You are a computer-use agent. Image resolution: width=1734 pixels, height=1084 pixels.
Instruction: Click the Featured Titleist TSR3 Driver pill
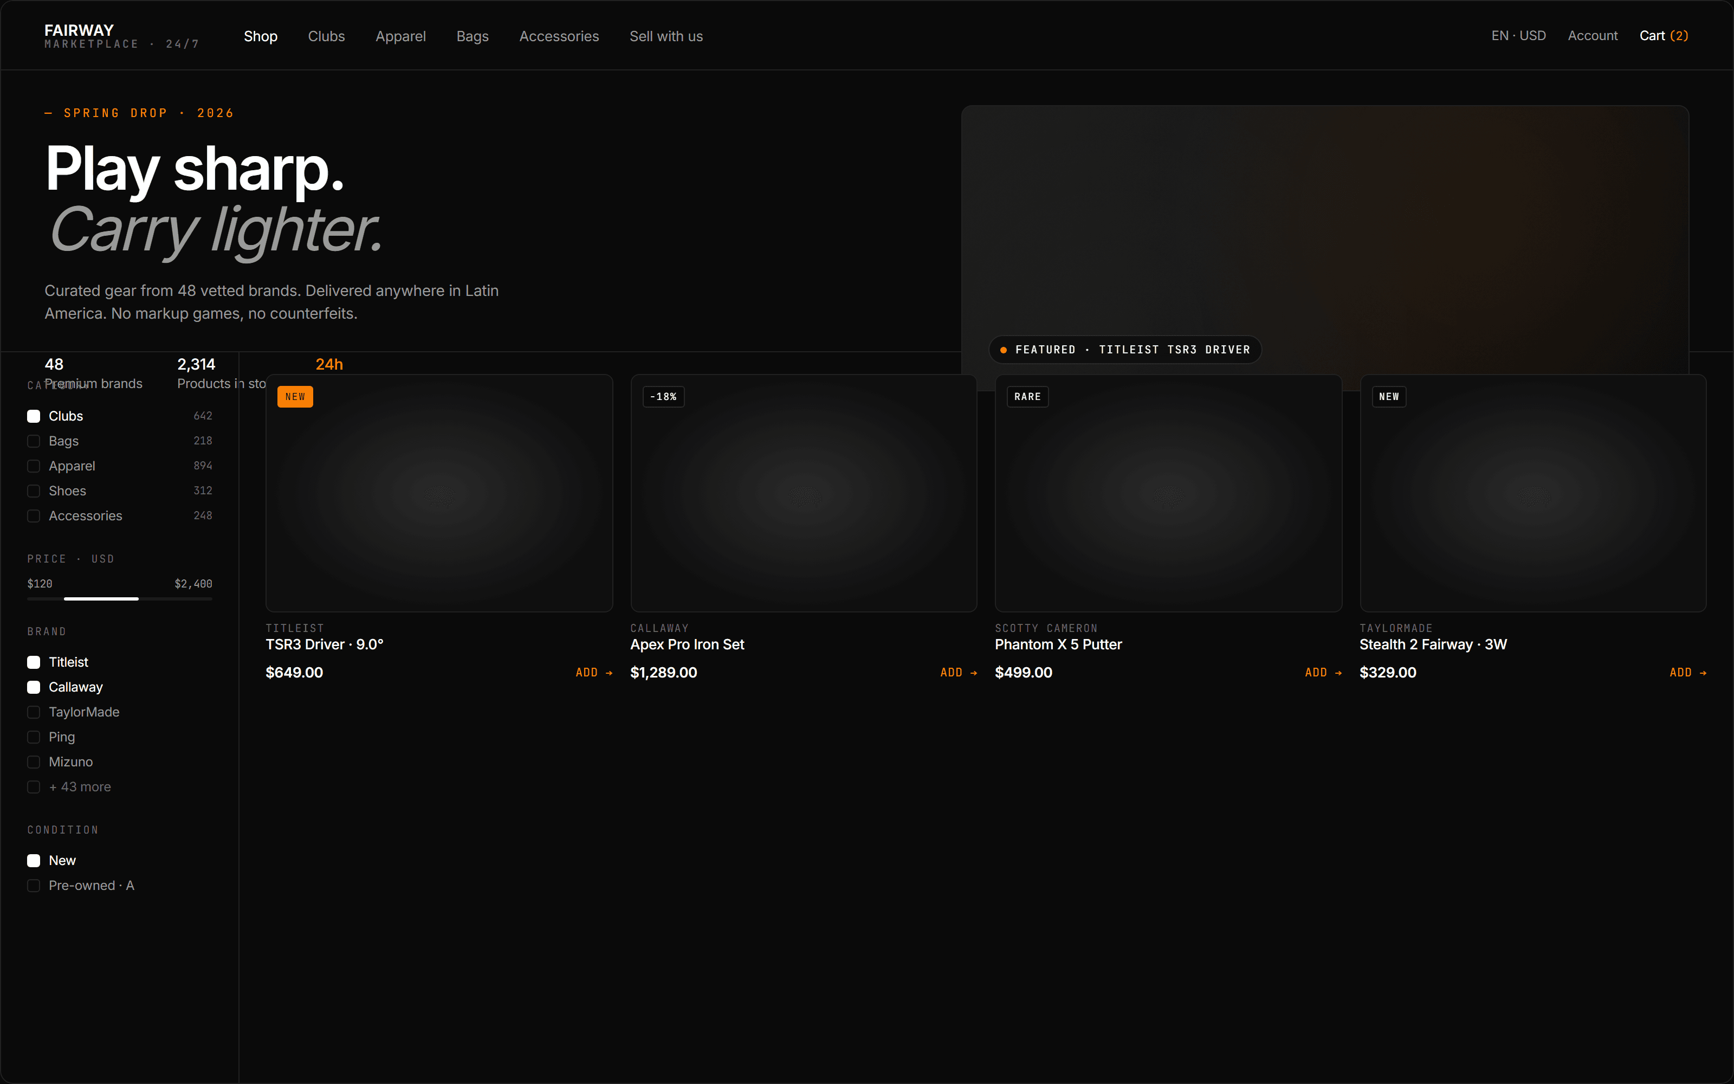[x=1124, y=350]
